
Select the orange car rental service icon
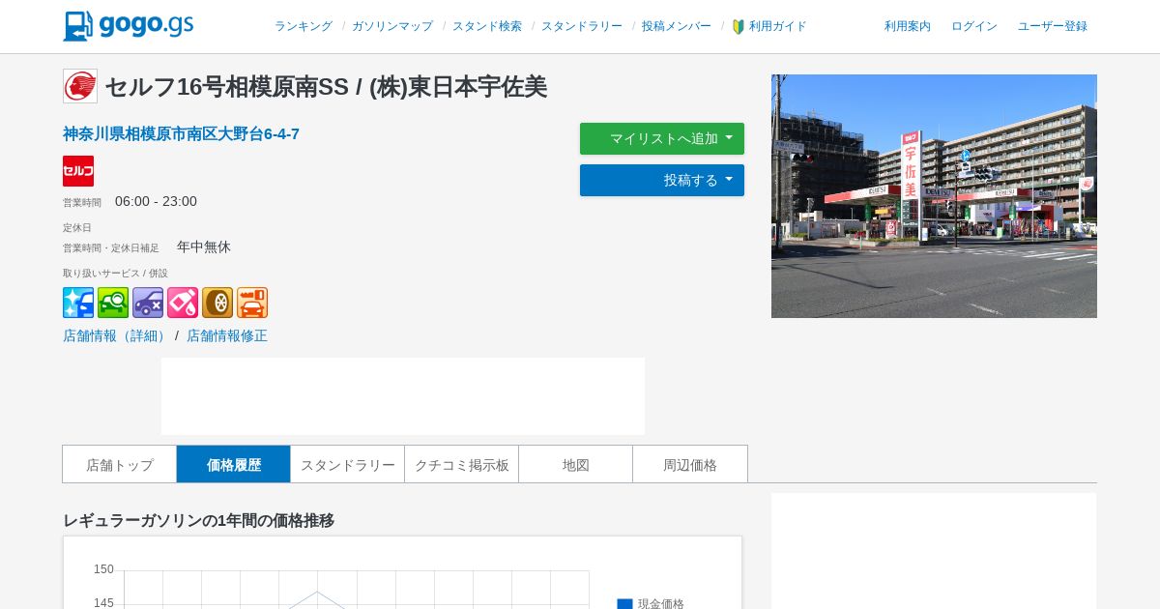tap(252, 303)
